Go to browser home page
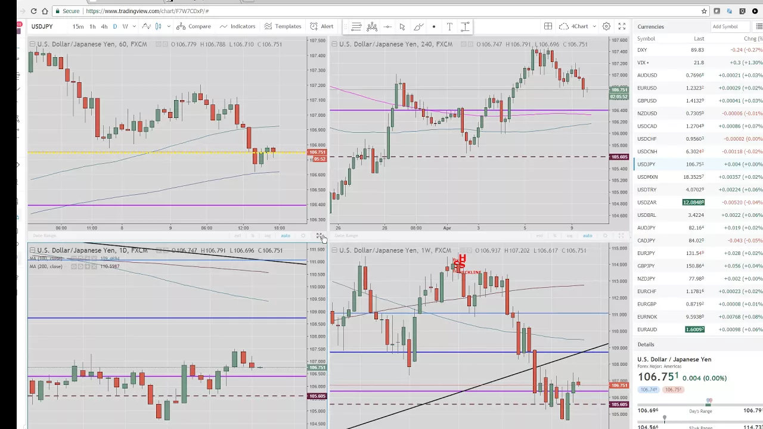The image size is (763, 429). 45,11
